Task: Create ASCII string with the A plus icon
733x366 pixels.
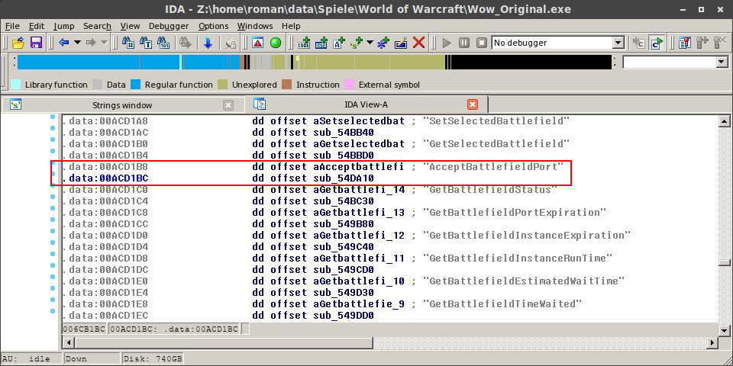Action: (x=339, y=43)
